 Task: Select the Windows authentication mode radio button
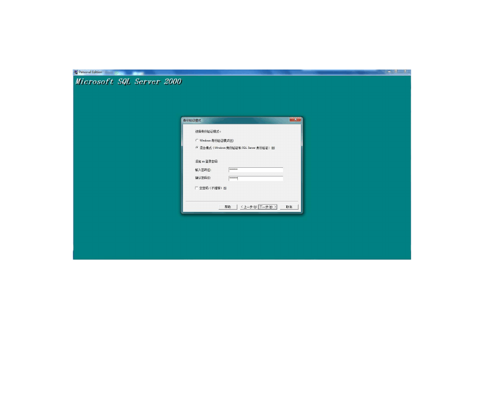[x=197, y=141]
